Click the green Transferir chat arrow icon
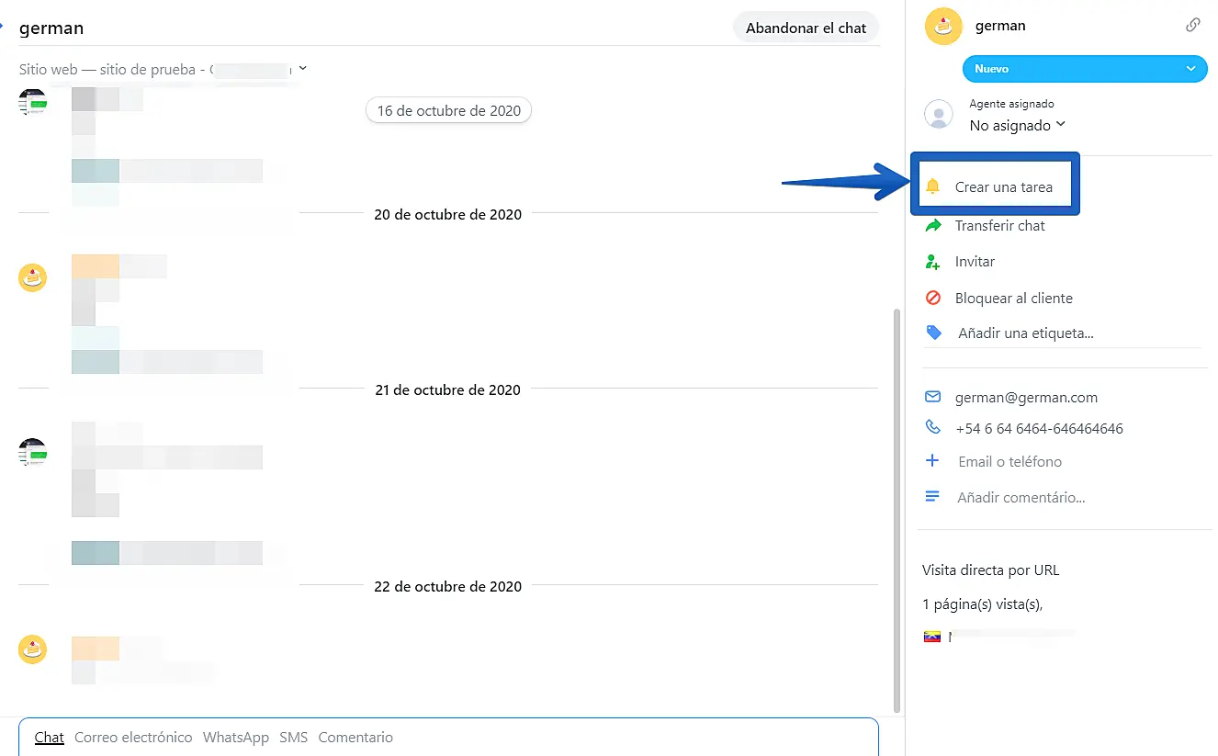Image resolution: width=1218 pixels, height=756 pixels. (x=933, y=226)
